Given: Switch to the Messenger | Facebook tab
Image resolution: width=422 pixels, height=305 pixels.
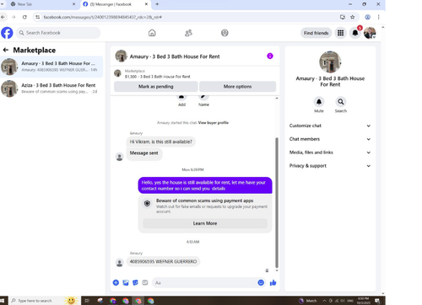Looking at the screenshot, I should 116,4.
